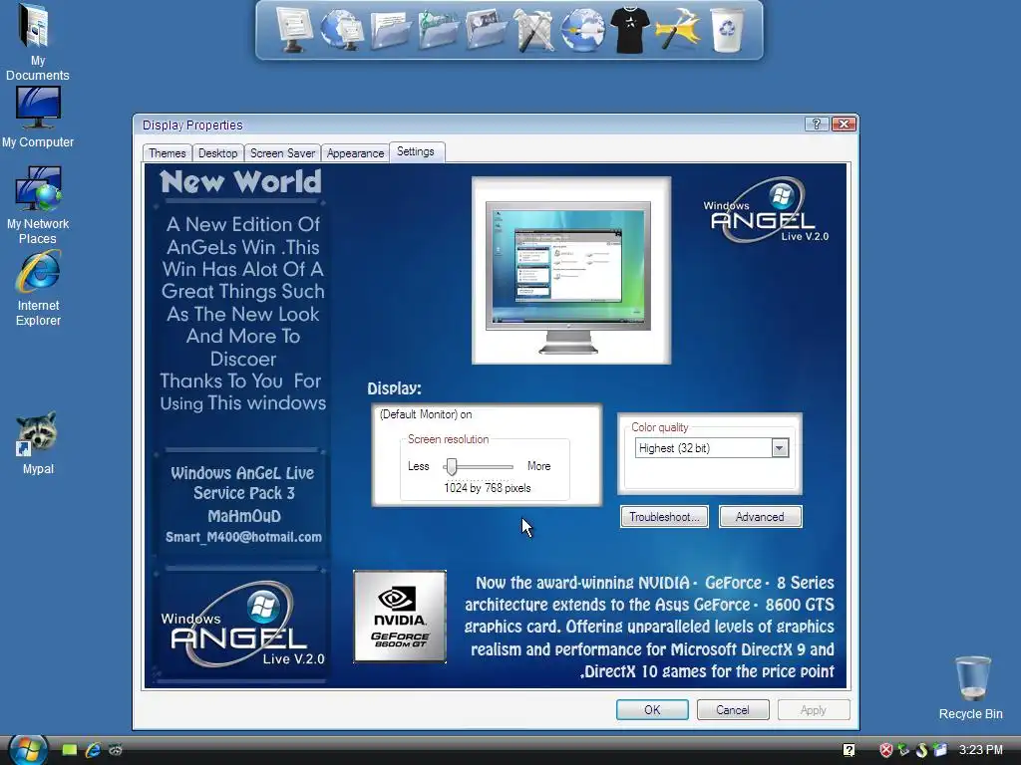1021x765 pixels.
Task: Switch to the Screen Saver tab
Action: click(282, 153)
